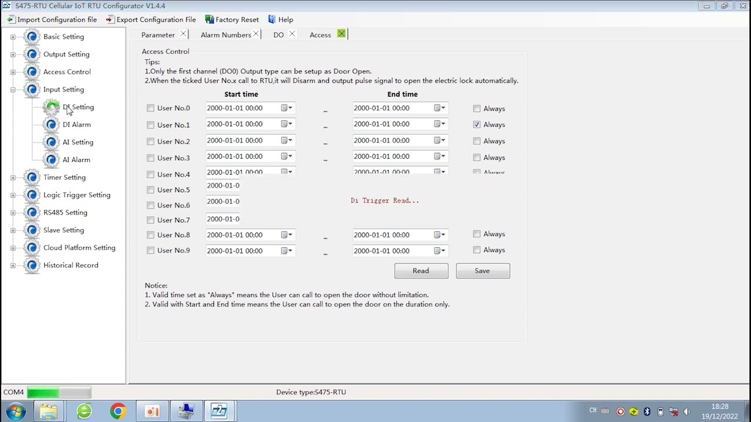Click the green COM4 progress bar
The image size is (751, 422).
click(59, 392)
